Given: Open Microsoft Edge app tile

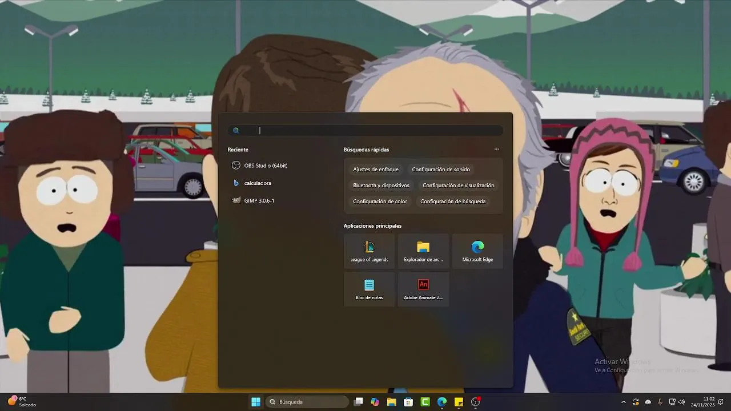Looking at the screenshot, I should coord(477,251).
